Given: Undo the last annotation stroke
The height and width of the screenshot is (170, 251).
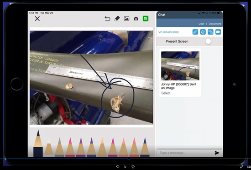Looking at the screenshot, I should click(x=107, y=19).
